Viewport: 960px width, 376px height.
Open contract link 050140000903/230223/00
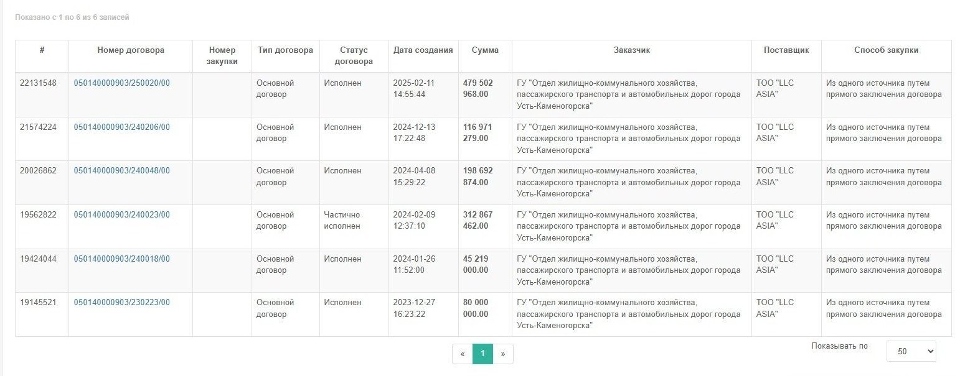[x=122, y=303]
